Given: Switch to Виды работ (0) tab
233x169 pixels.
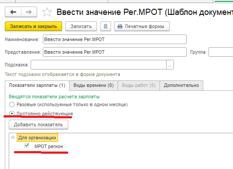Looking at the screenshot, I should (139, 86).
